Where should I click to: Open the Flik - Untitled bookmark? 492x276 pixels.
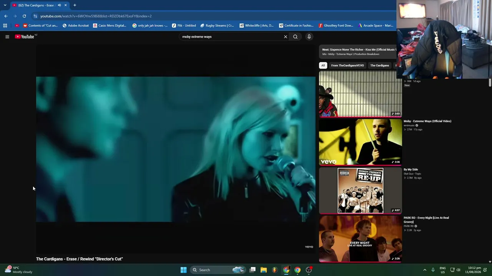coord(184,26)
